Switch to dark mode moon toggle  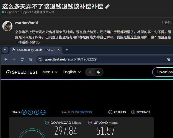click(99, 72)
